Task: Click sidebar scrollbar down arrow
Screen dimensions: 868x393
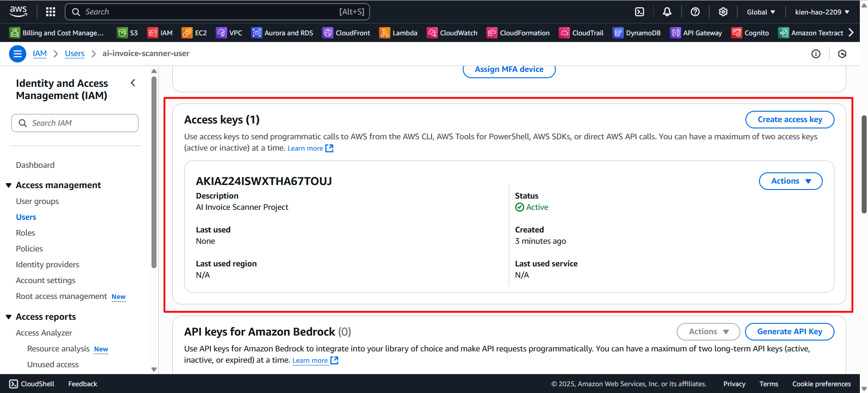Action: tap(154, 369)
